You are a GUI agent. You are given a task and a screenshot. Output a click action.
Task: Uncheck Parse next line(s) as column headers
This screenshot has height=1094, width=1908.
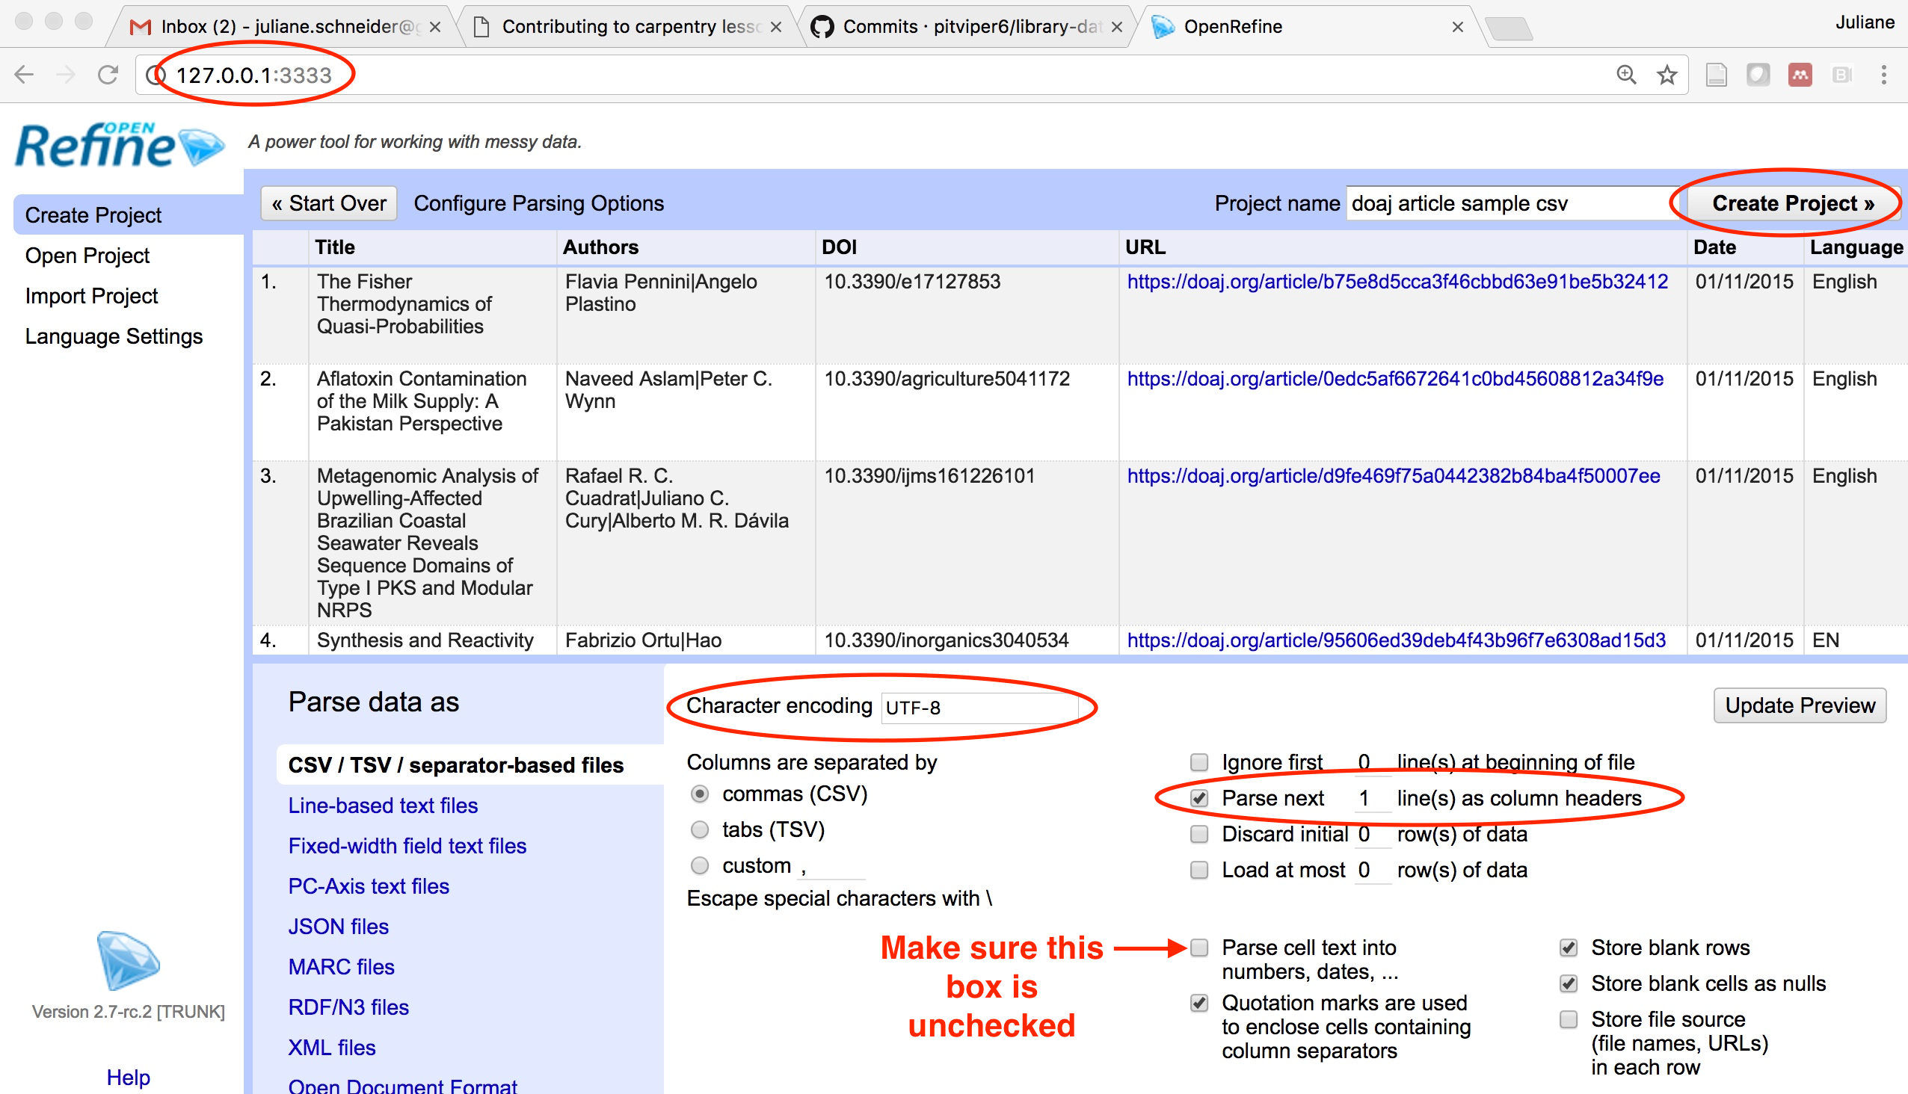click(1199, 798)
